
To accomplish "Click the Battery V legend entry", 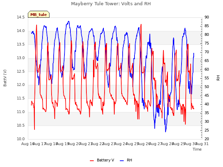I will coord(102,160).
